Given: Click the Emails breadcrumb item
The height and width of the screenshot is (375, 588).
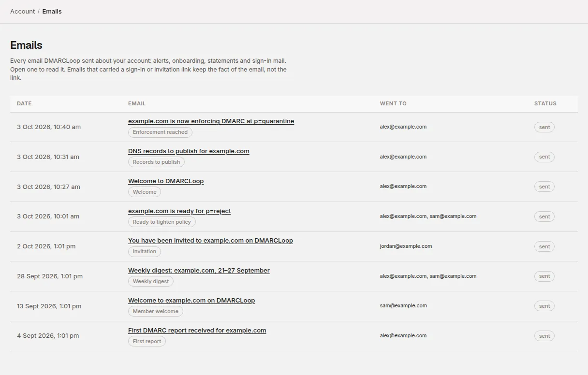Looking at the screenshot, I should pos(52,11).
